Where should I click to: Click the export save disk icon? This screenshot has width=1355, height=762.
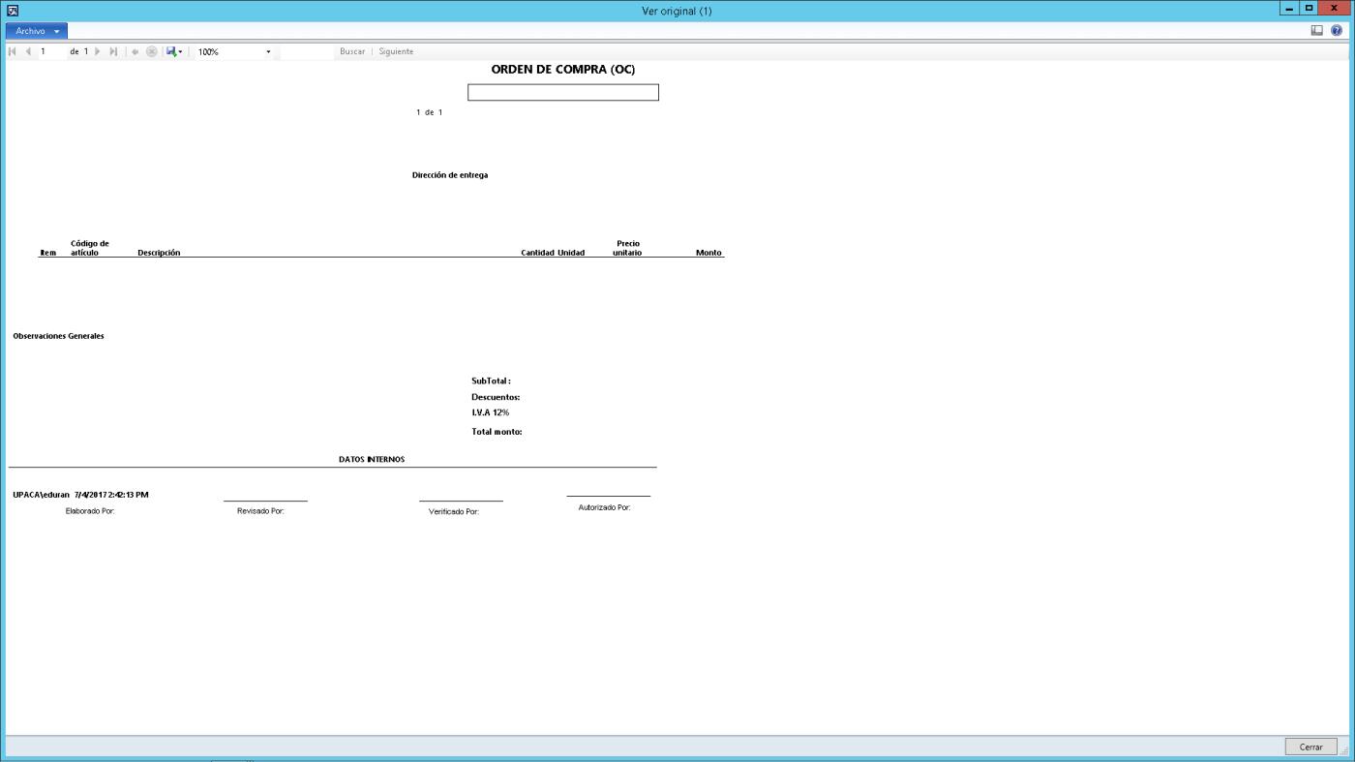171,51
